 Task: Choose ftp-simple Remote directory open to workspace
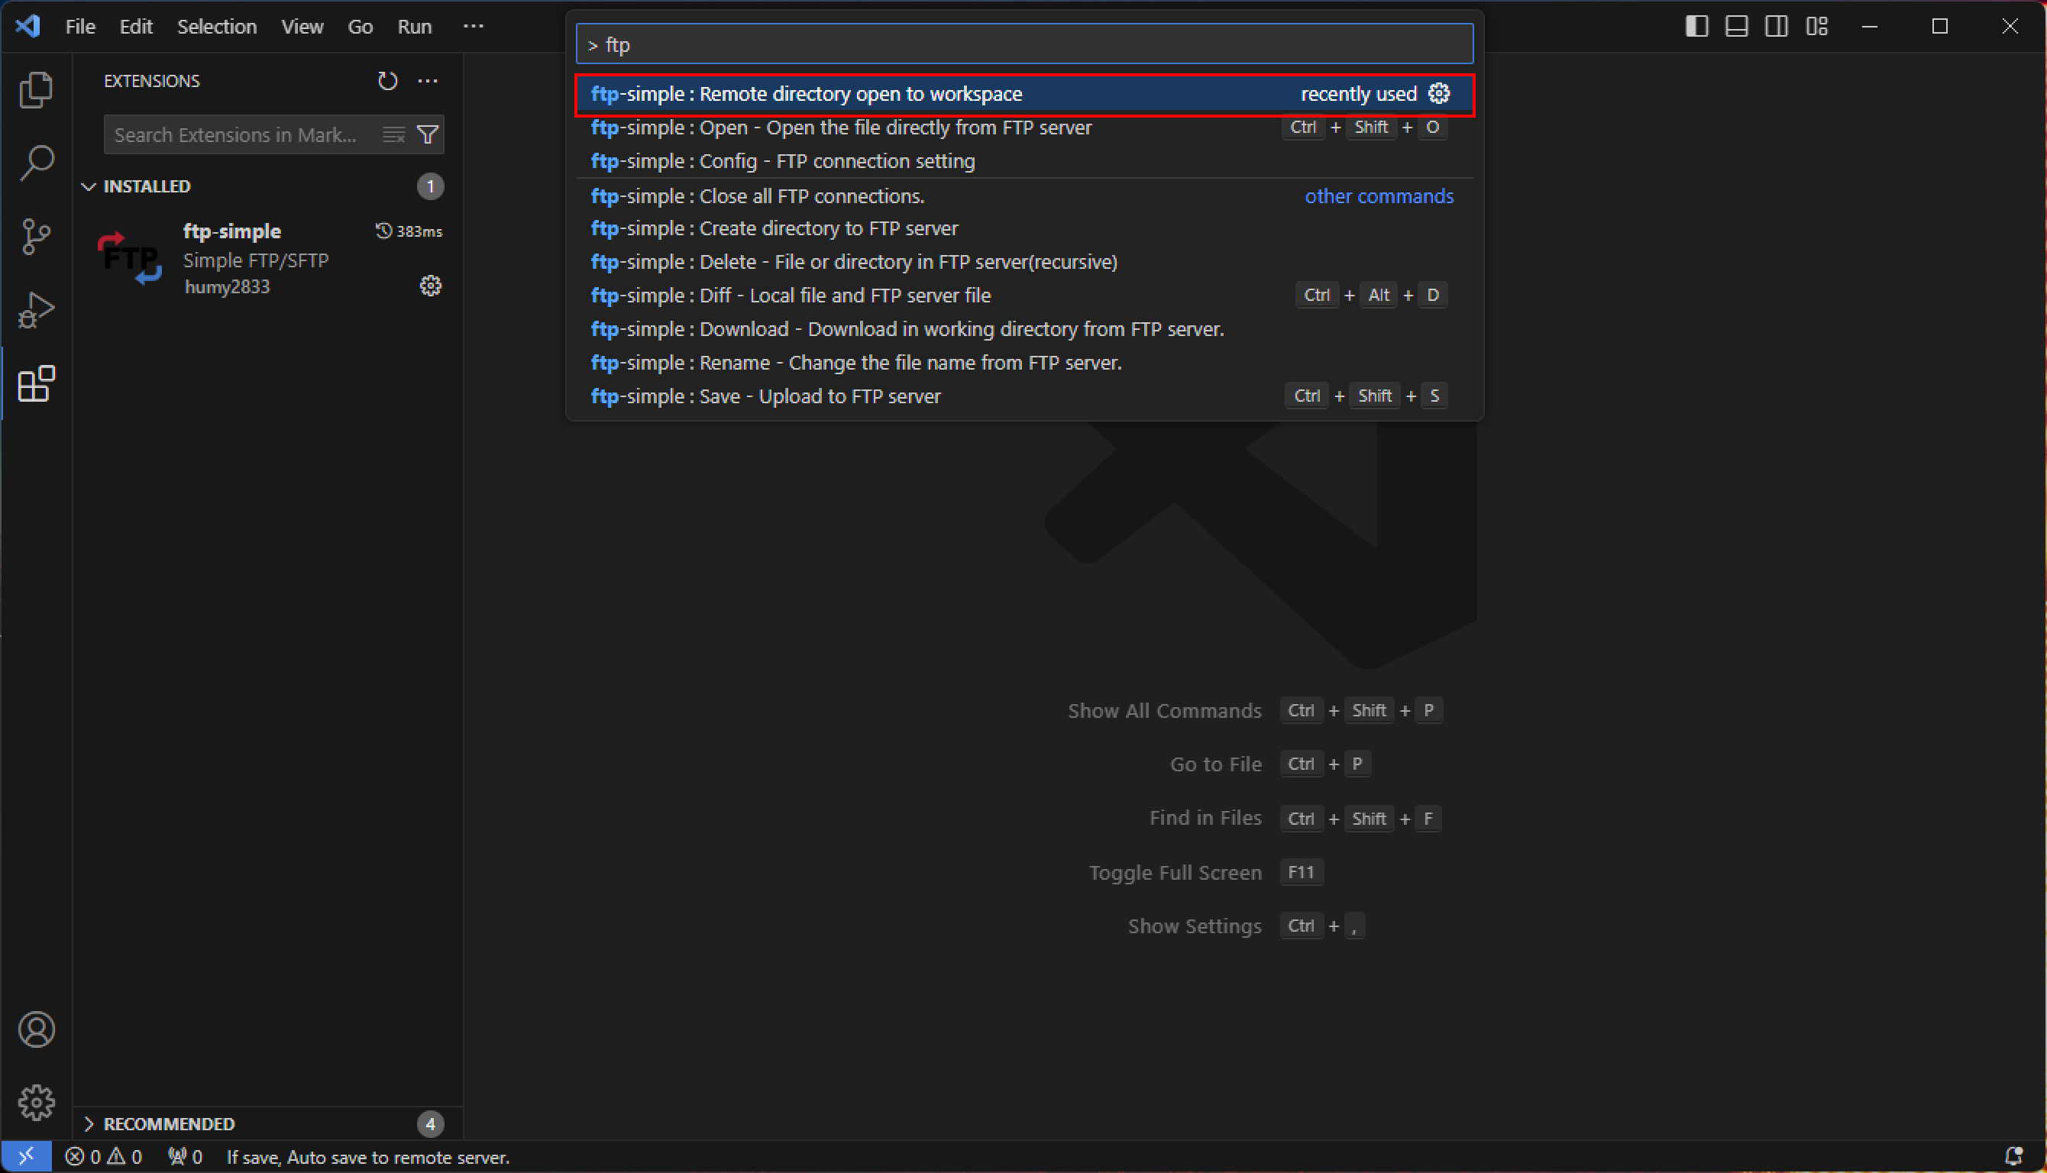pos(806,94)
